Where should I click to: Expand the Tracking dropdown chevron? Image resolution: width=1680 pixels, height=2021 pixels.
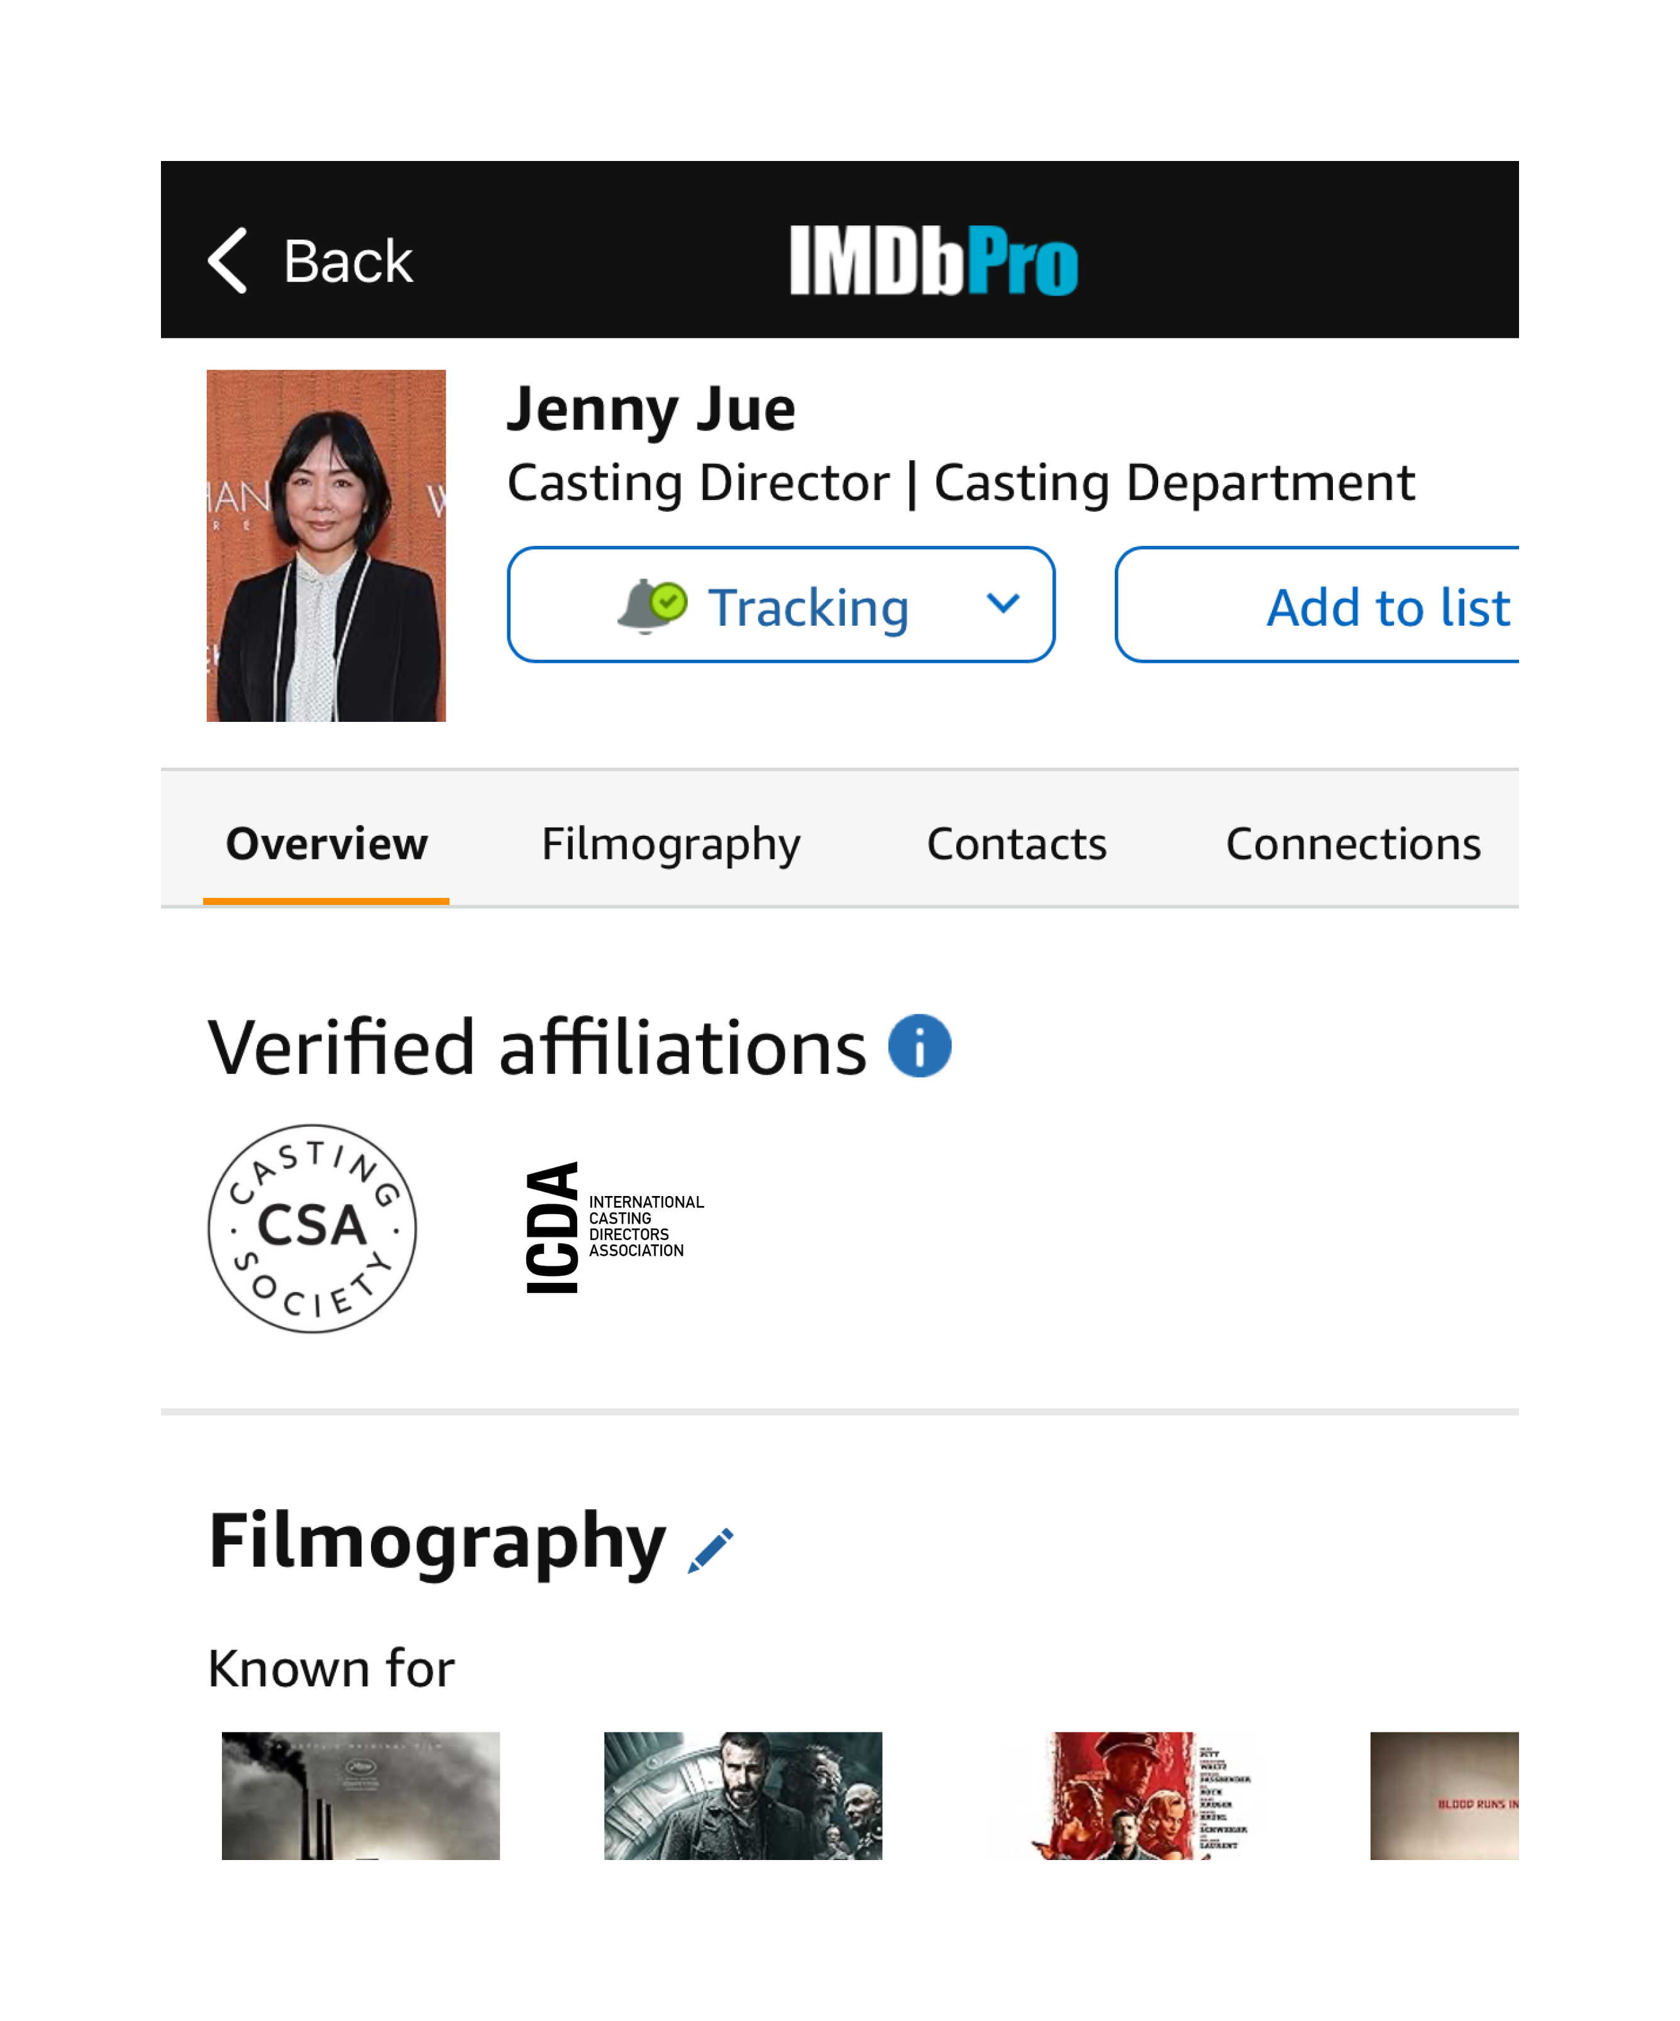(1003, 604)
